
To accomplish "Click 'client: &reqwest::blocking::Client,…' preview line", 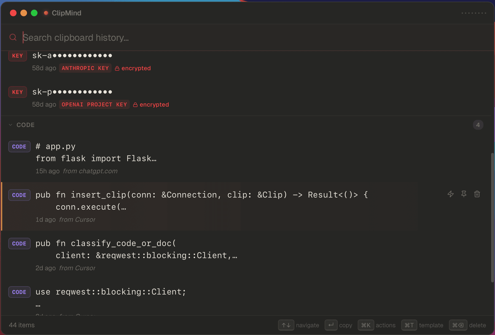I will coord(146,255).
